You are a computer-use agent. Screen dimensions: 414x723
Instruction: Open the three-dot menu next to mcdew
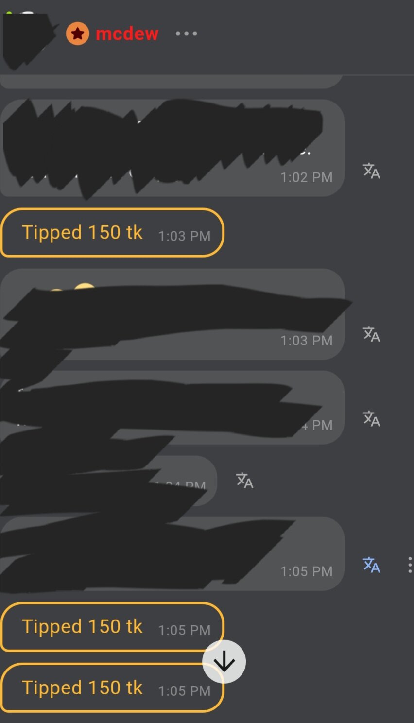click(x=186, y=34)
